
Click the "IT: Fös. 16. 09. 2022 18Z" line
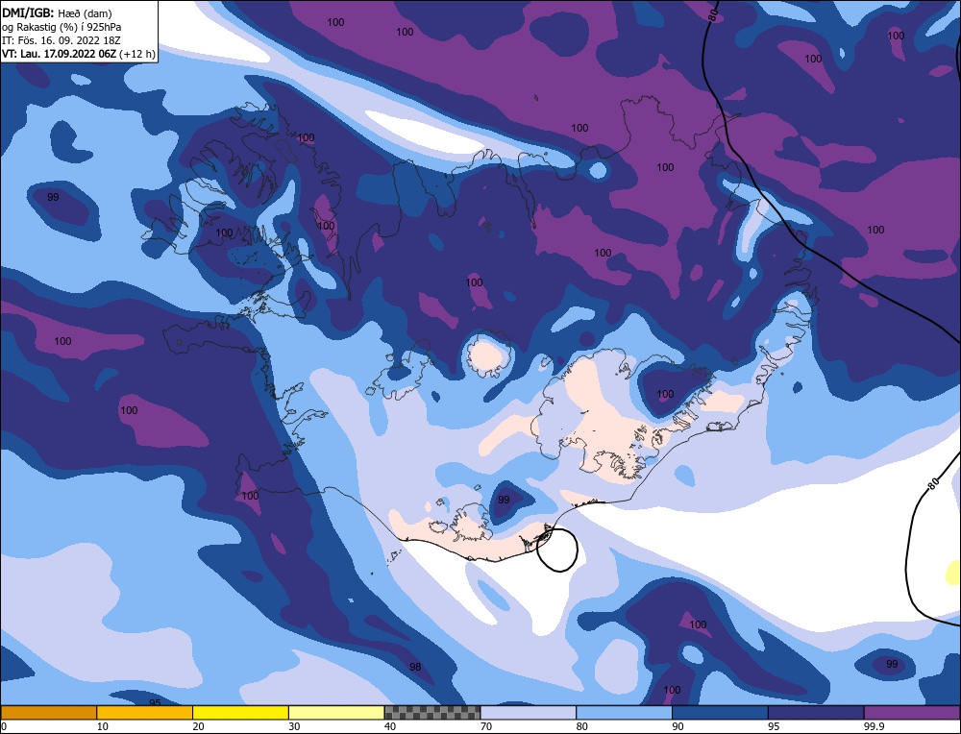pyautogui.click(x=61, y=39)
